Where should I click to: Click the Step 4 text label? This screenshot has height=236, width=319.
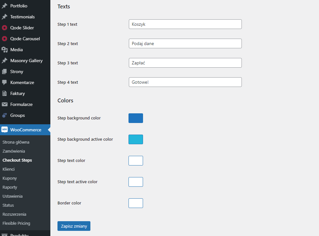[68, 82]
